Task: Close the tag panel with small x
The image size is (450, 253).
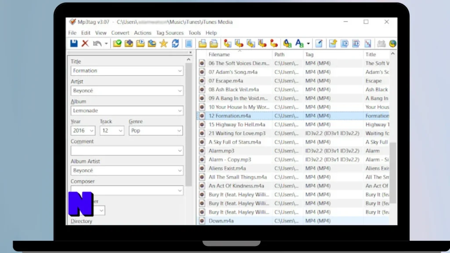Action: point(190,53)
